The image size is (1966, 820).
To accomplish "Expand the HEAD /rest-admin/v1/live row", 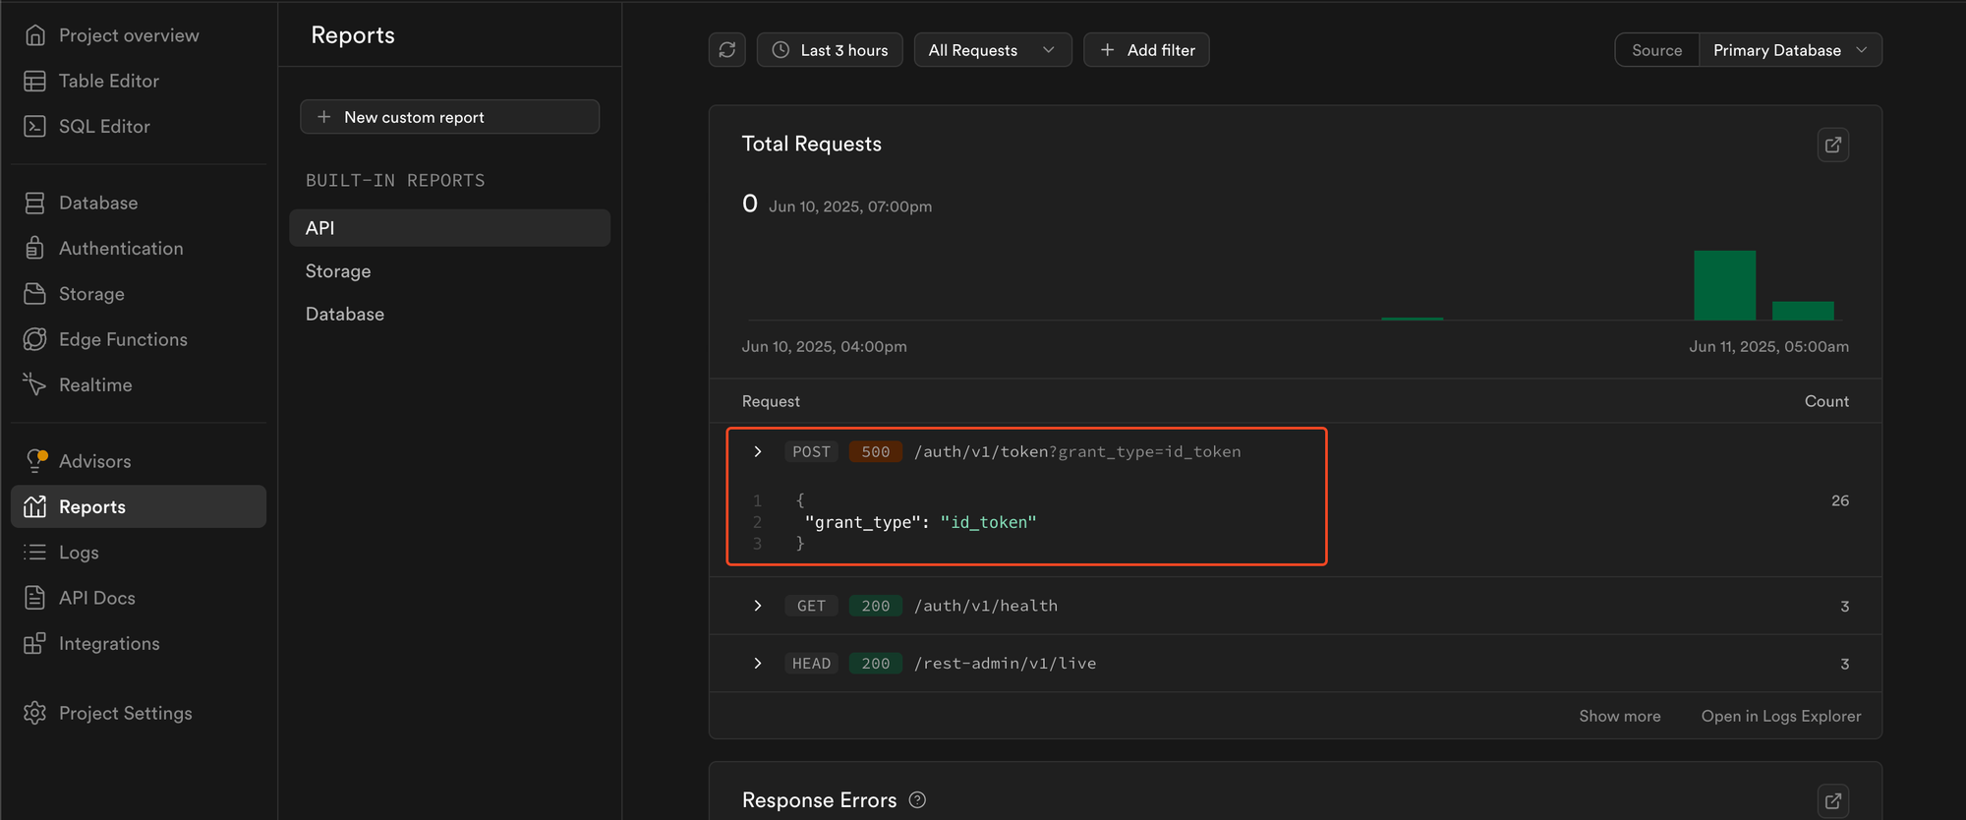I will coord(758,664).
